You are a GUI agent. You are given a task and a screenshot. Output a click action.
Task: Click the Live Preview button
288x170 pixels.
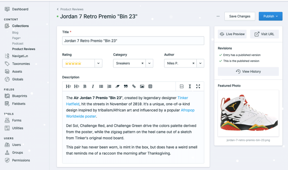pos(232,34)
